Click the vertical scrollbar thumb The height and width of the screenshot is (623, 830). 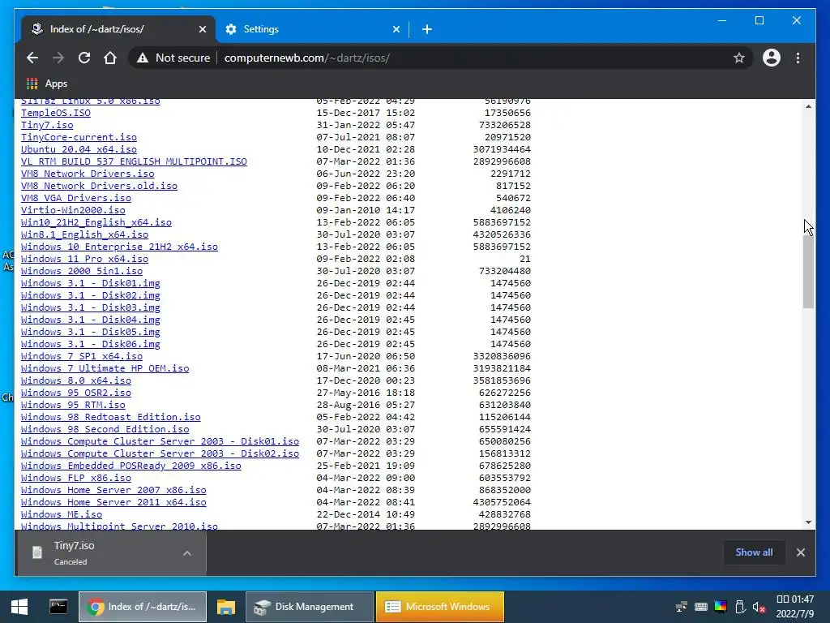[808, 271]
